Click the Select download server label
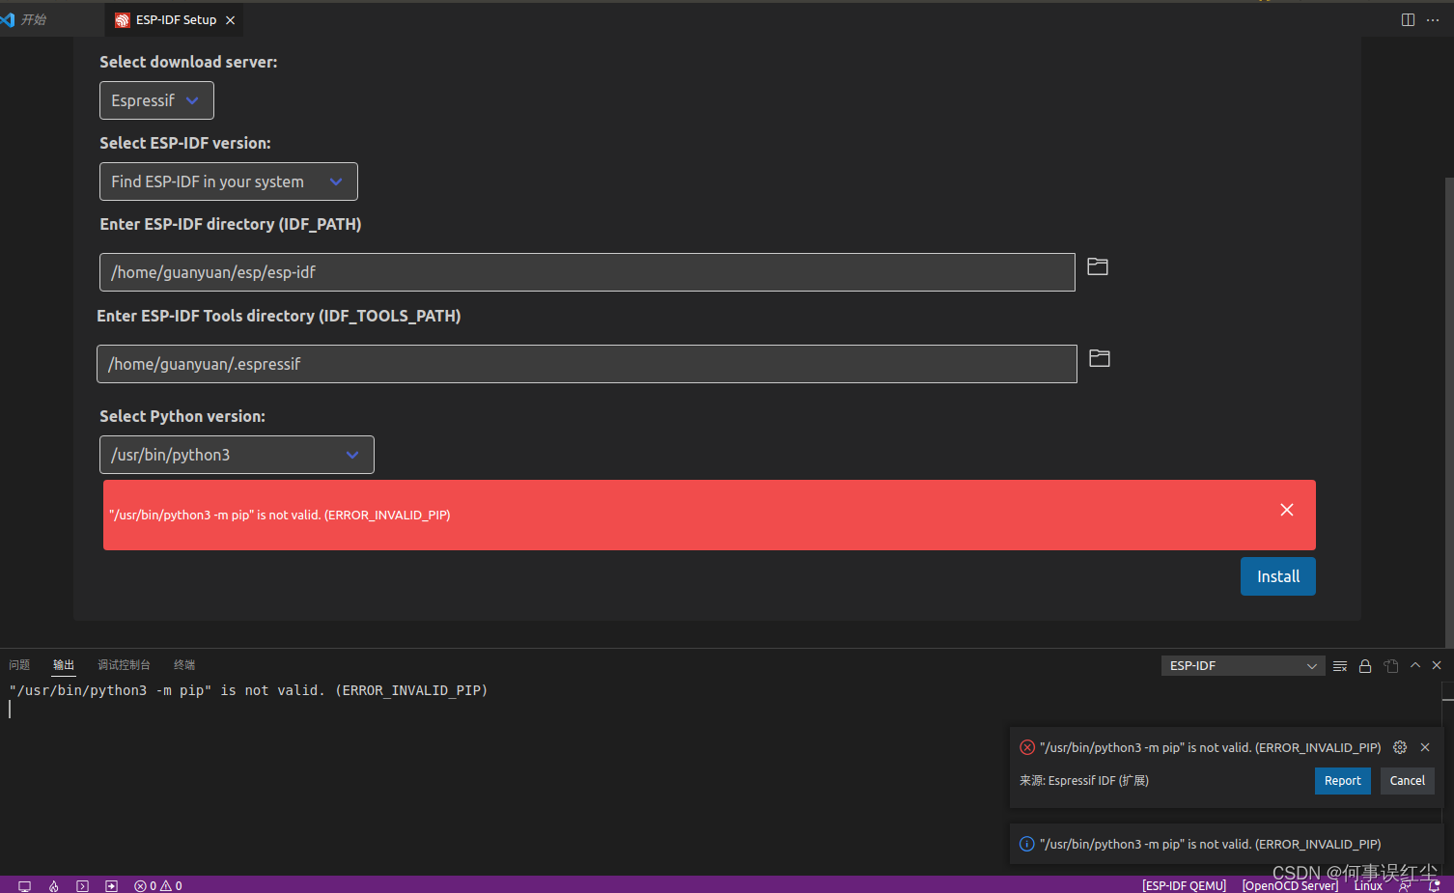The height and width of the screenshot is (893, 1454). coord(188,62)
